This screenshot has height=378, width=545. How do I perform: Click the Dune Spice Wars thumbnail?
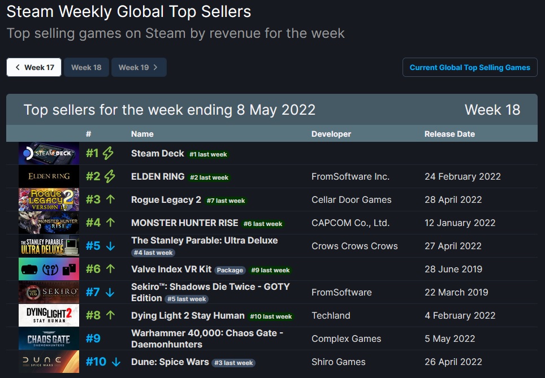(x=49, y=362)
